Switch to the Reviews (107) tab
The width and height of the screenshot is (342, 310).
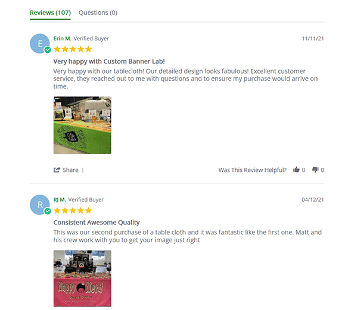click(x=50, y=12)
